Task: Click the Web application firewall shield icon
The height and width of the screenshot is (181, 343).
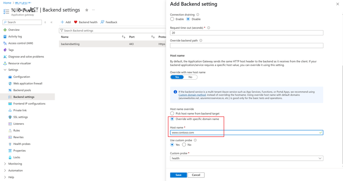Action: 10,83
